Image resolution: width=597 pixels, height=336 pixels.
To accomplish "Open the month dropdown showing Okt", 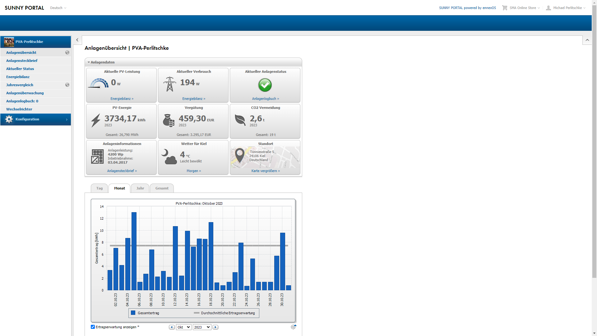I will [183, 327].
